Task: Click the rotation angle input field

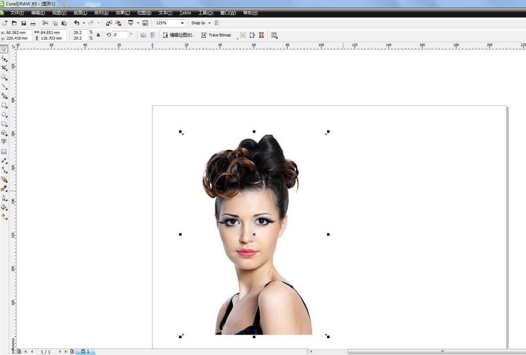Action: tap(120, 35)
